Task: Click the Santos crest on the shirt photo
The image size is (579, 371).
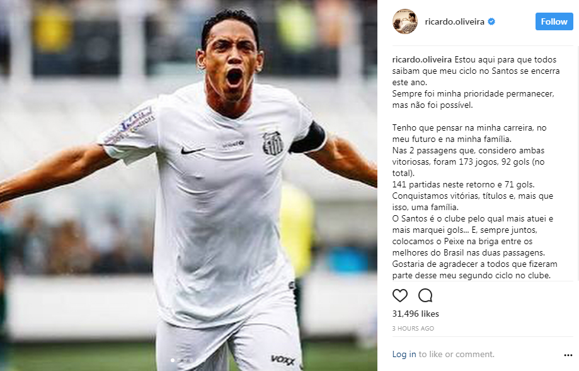Action: [x=273, y=143]
